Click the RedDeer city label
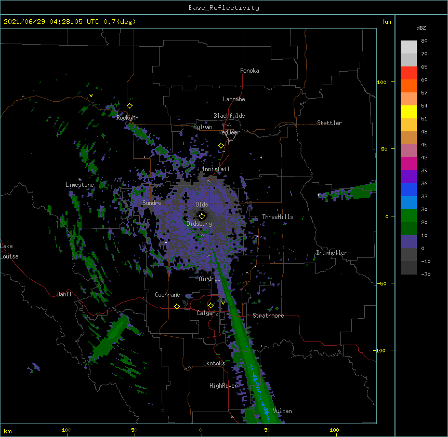This screenshot has width=448, height=437. pos(229,132)
